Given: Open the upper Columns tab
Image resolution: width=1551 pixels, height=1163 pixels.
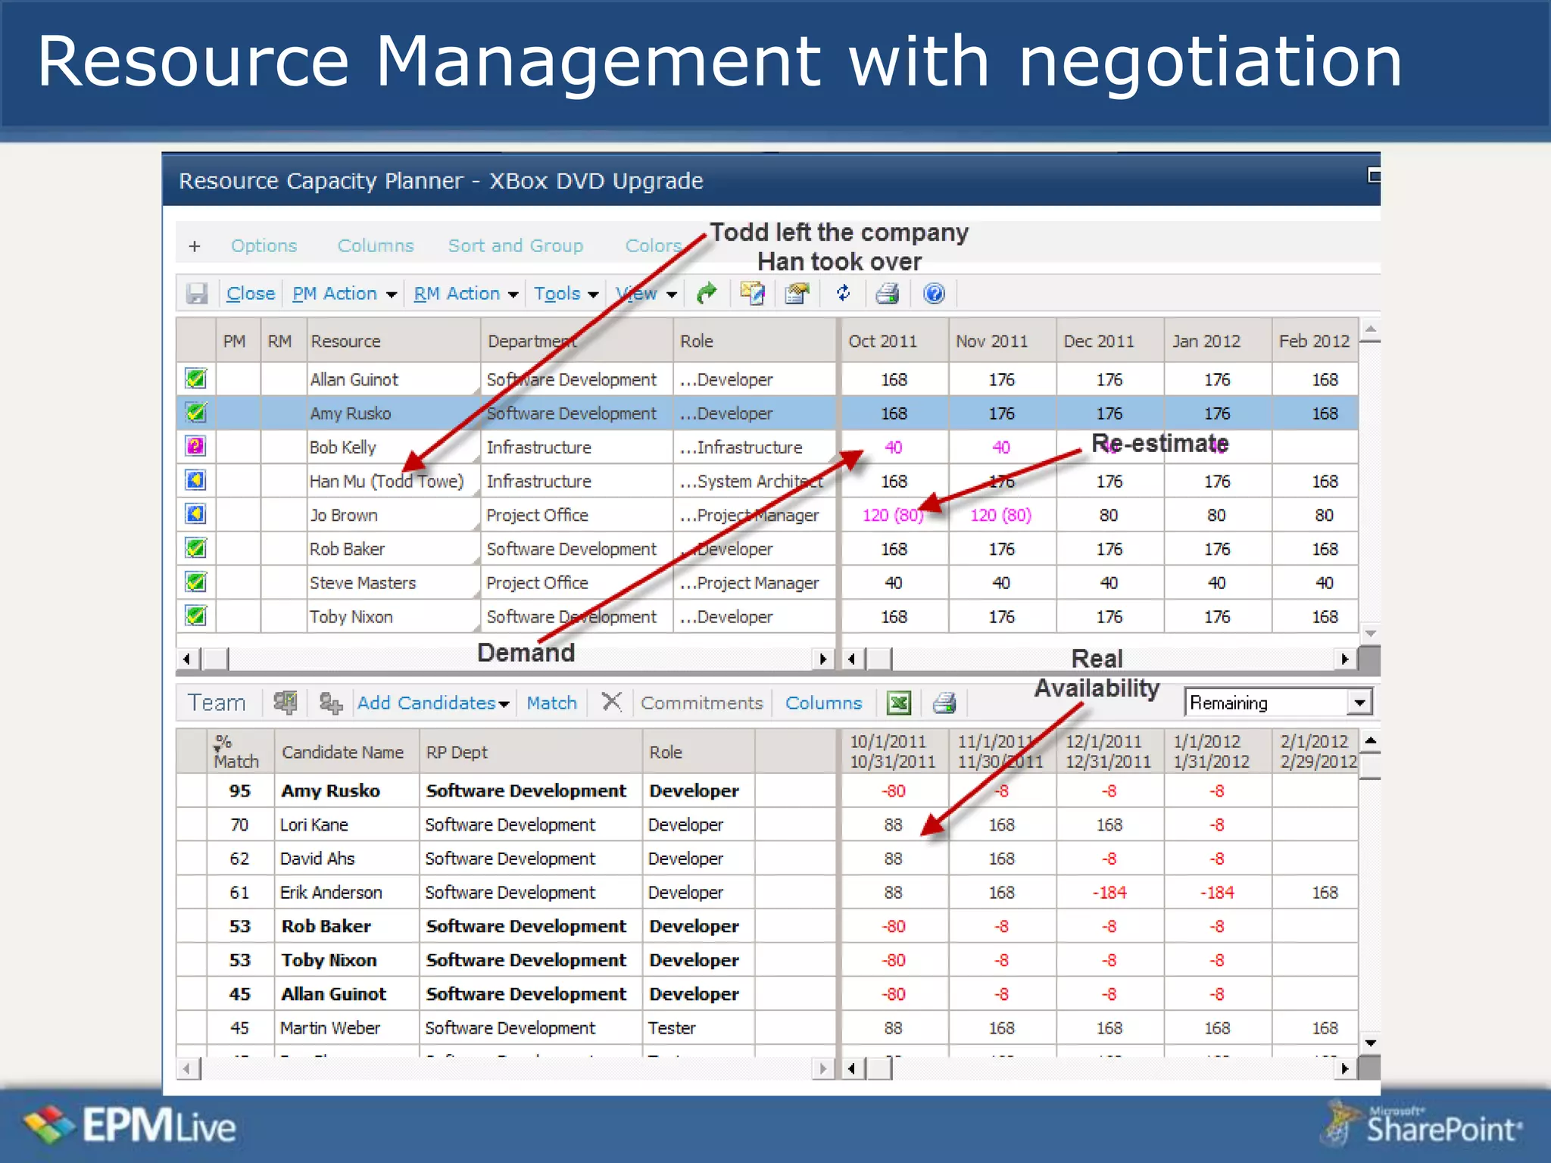Looking at the screenshot, I should coord(376,246).
